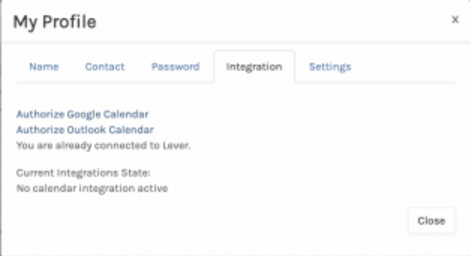Viewport: 470px width, 256px height.
Task: Dismiss the profile dialog using the Close button
Action: point(431,221)
